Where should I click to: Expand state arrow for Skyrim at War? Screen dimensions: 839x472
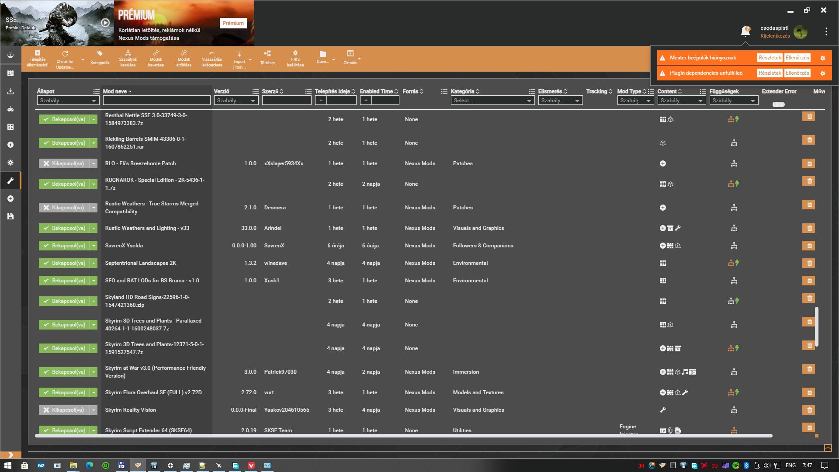(94, 372)
